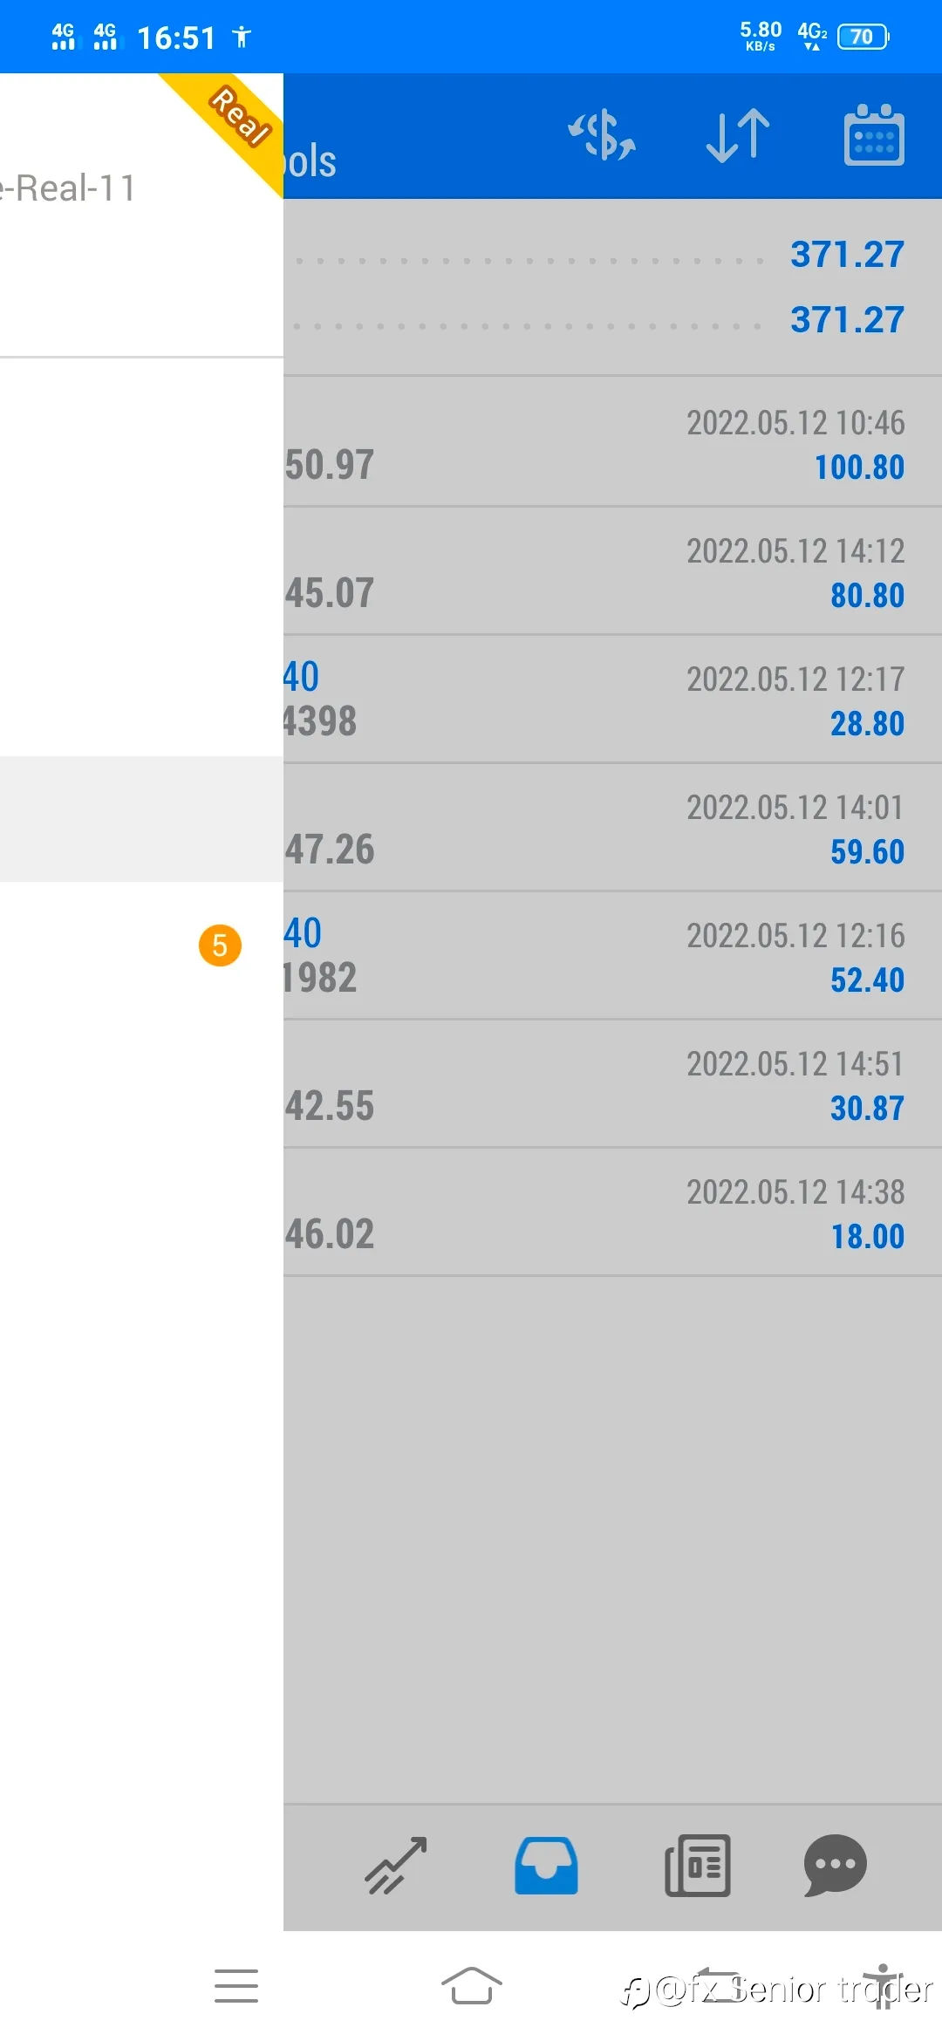Select the trade with profit 28.80

(612, 699)
